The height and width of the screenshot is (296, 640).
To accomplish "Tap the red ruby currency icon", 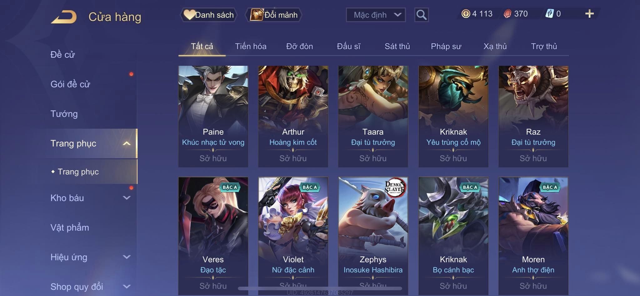I will pos(507,14).
